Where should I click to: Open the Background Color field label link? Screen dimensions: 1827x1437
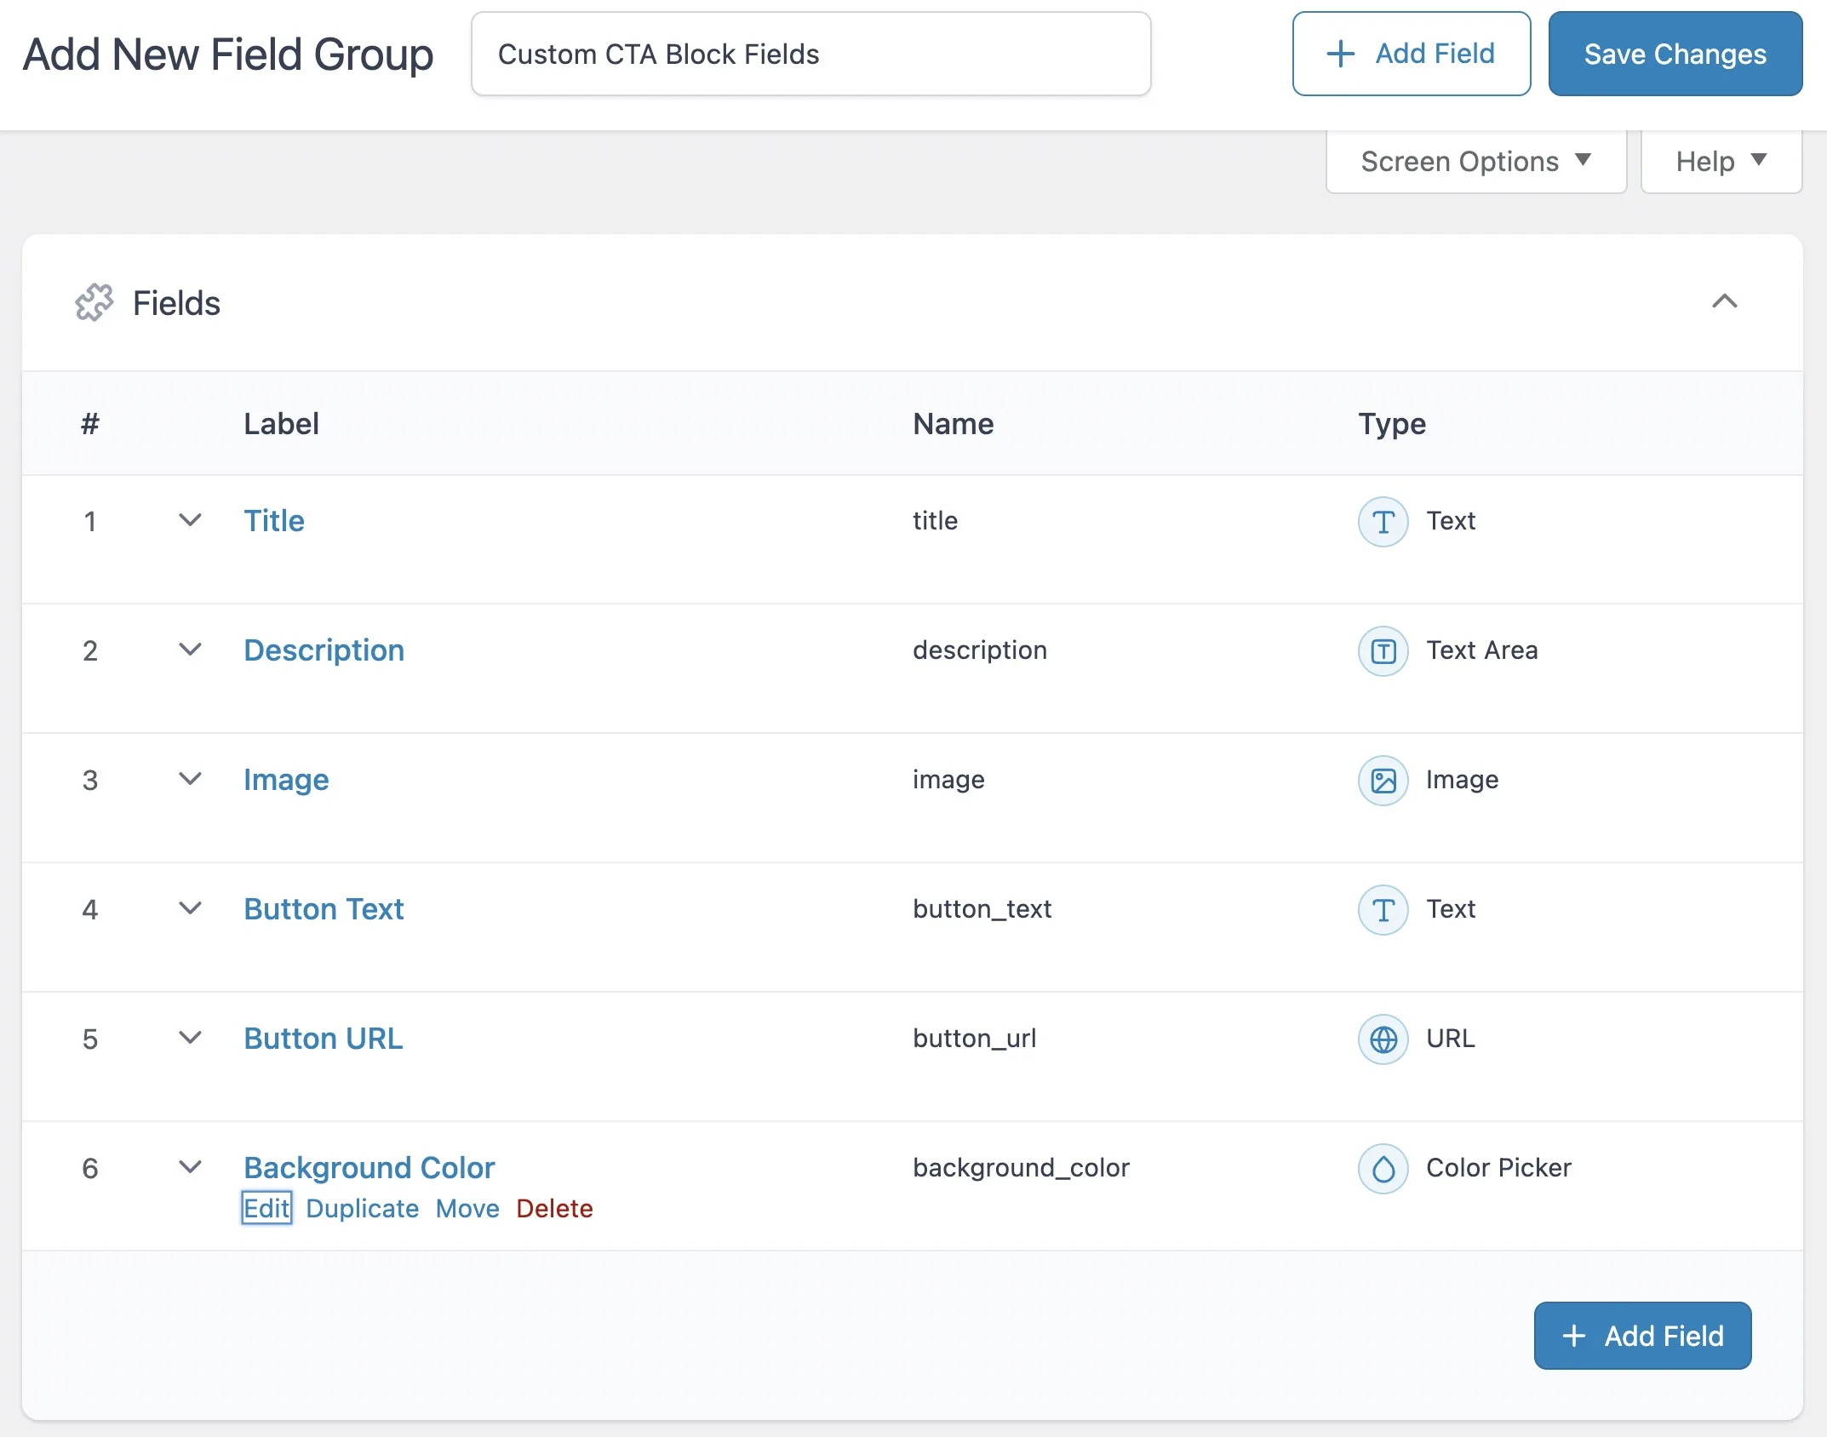tap(369, 1167)
